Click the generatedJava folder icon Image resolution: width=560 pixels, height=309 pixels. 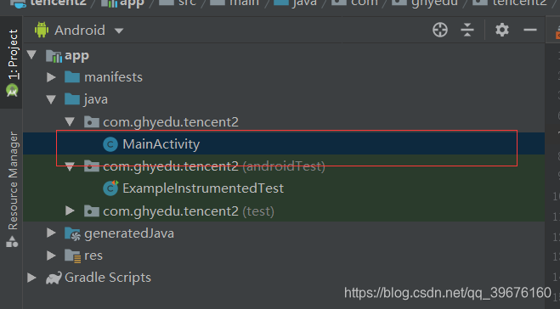tap(72, 234)
